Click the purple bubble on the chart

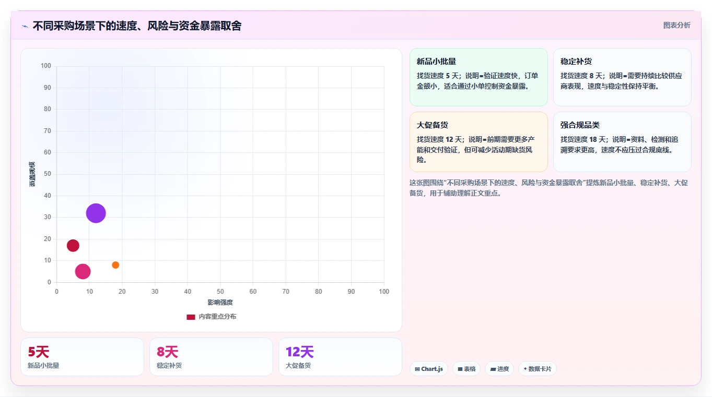click(x=96, y=213)
